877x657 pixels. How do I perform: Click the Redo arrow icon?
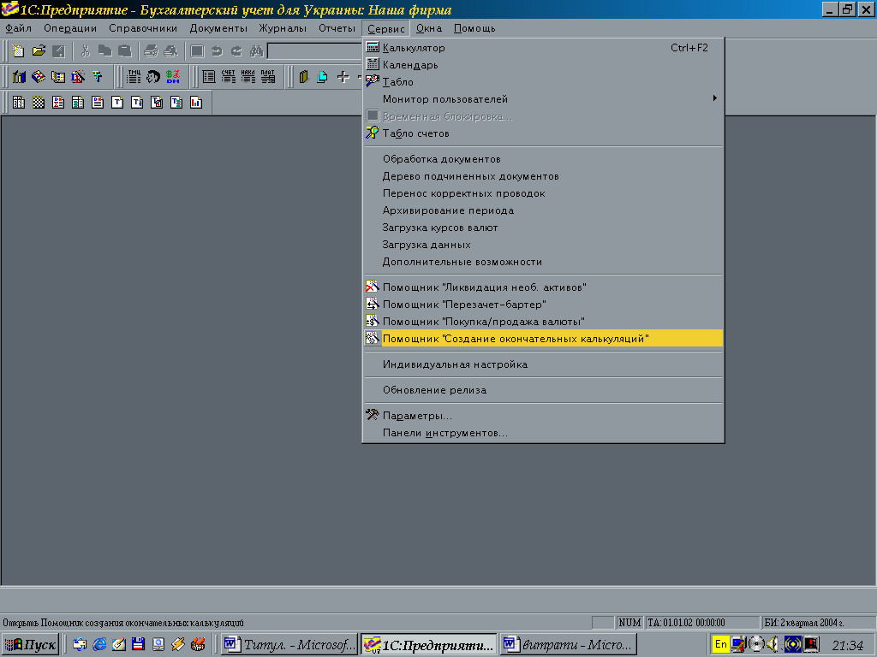236,51
